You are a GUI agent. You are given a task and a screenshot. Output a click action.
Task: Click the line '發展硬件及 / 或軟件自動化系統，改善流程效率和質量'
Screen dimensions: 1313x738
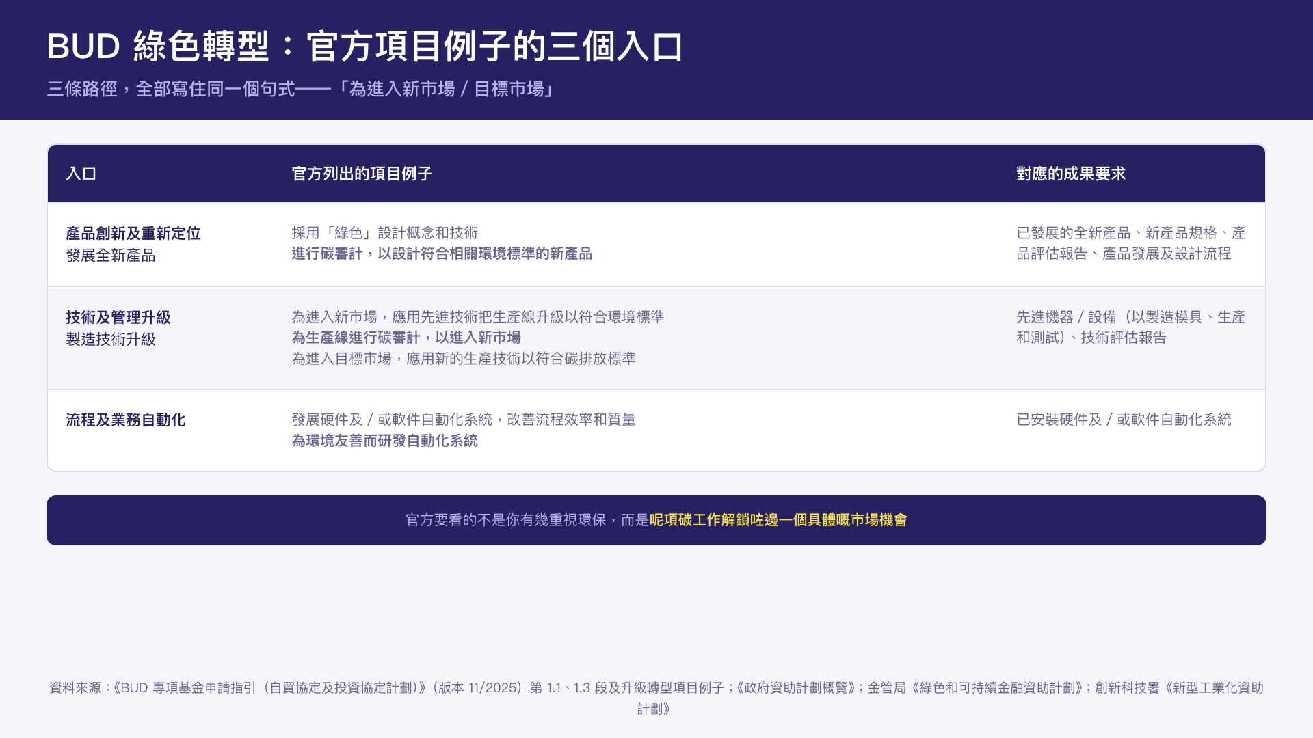click(x=464, y=420)
